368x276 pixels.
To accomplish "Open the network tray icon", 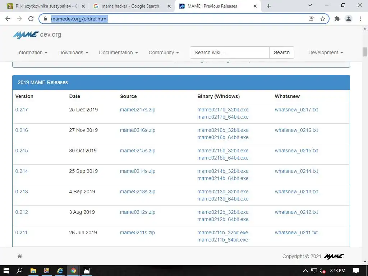I will [314, 271].
